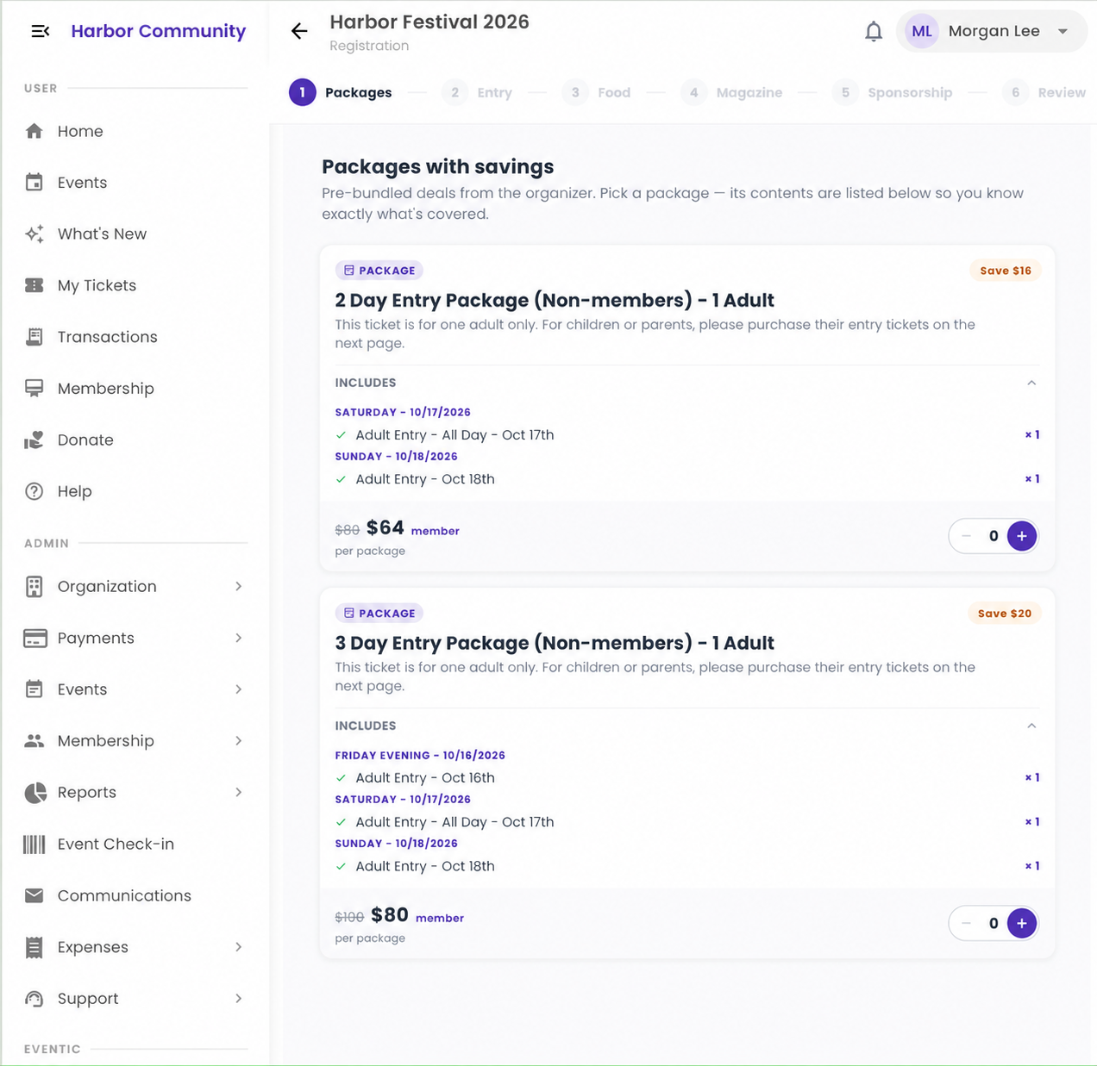The height and width of the screenshot is (1066, 1097).
Task: Expand the Payments admin submenu chevron
Action: [239, 639]
